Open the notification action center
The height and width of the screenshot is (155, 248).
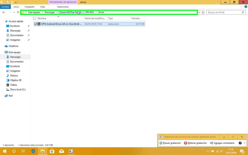(x=242, y=151)
